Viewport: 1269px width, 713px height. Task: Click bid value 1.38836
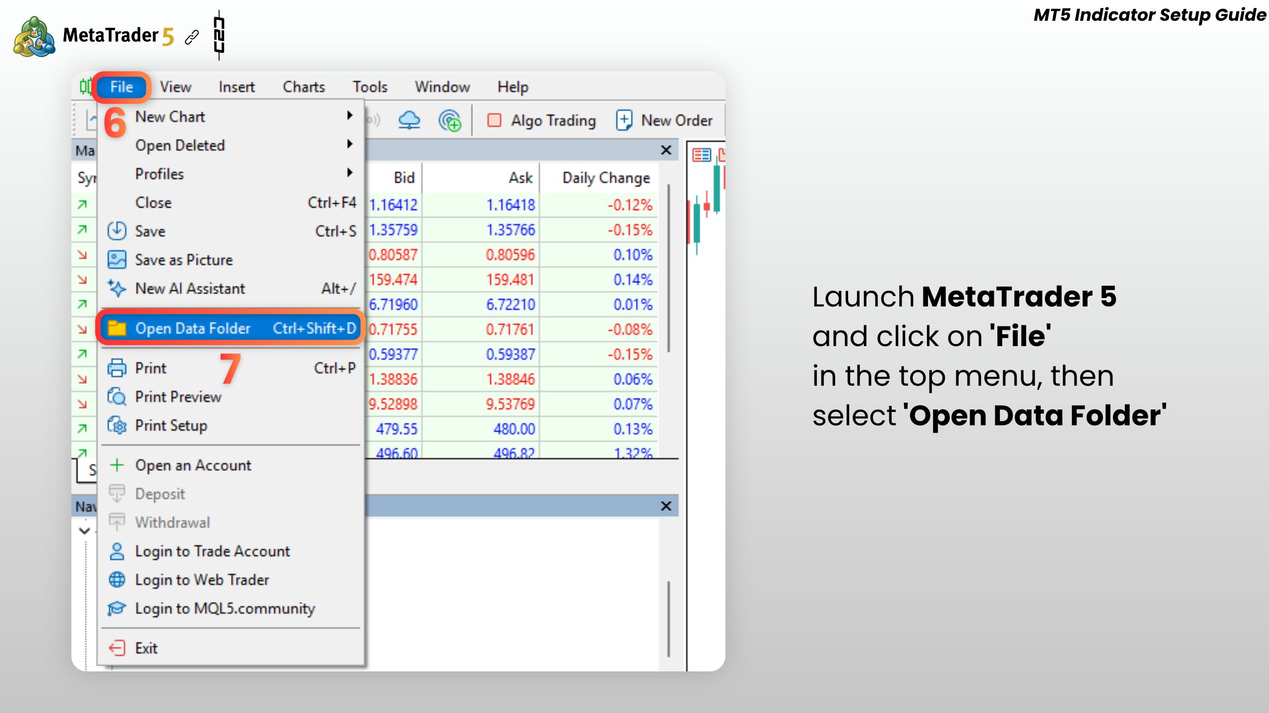(x=394, y=379)
